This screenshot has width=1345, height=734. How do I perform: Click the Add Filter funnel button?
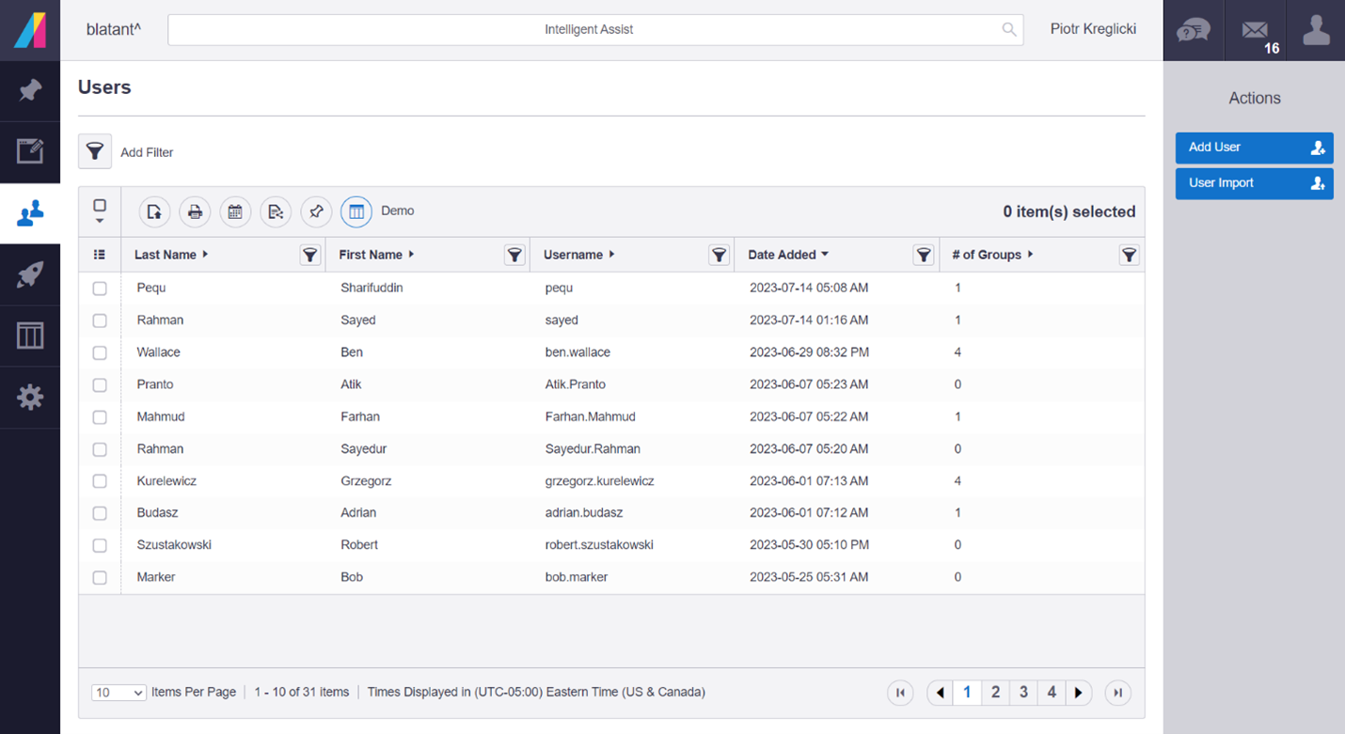(95, 152)
